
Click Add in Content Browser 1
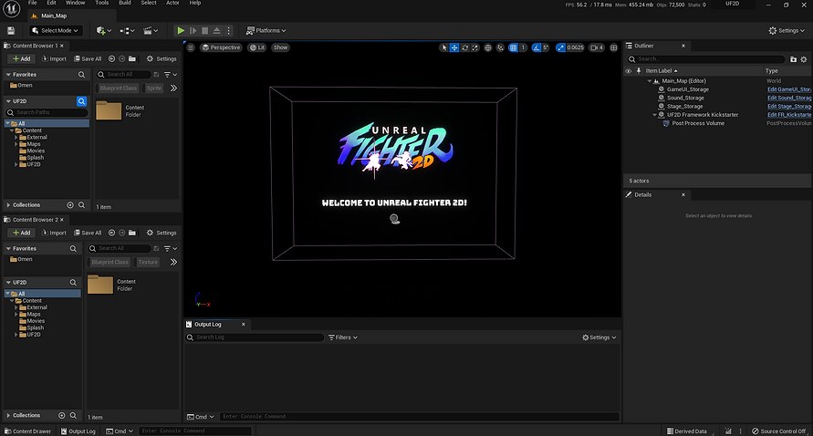(x=22, y=58)
